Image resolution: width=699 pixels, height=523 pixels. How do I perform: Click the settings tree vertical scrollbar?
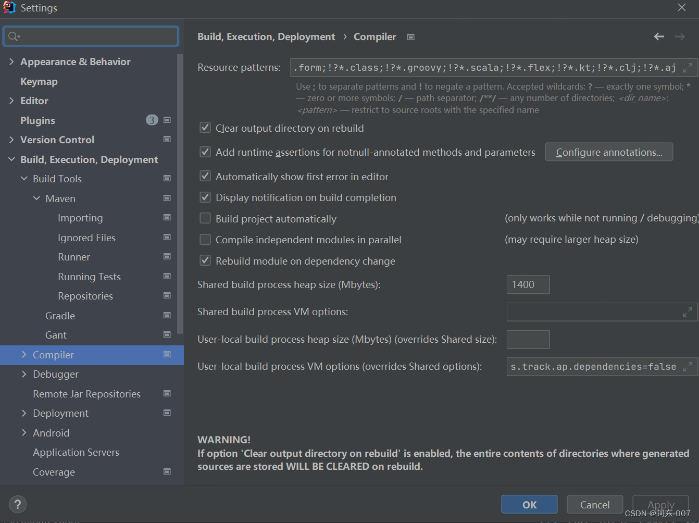(180, 193)
